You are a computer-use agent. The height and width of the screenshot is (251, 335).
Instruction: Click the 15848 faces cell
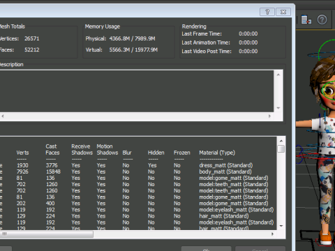pyautogui.click(x=53, y=172)
